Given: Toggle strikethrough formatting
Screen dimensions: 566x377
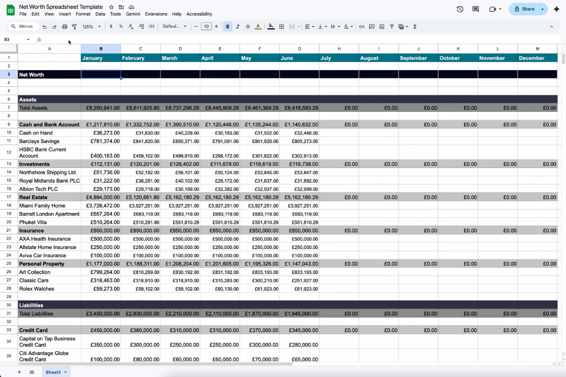Looking at the screenshot, I should [x=248, y=27].
